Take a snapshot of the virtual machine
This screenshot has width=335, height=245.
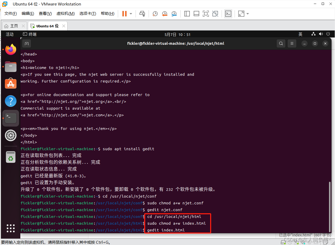(x=155, y=14)
